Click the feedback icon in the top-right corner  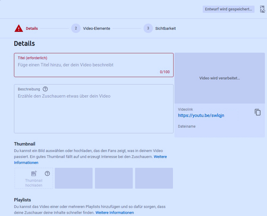pos(262,9)
